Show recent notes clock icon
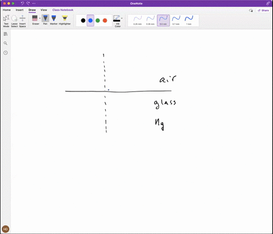 6,53
